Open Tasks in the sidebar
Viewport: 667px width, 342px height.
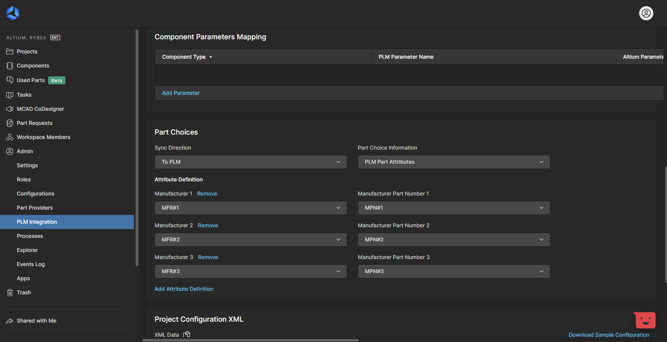(x=24, y=95)
